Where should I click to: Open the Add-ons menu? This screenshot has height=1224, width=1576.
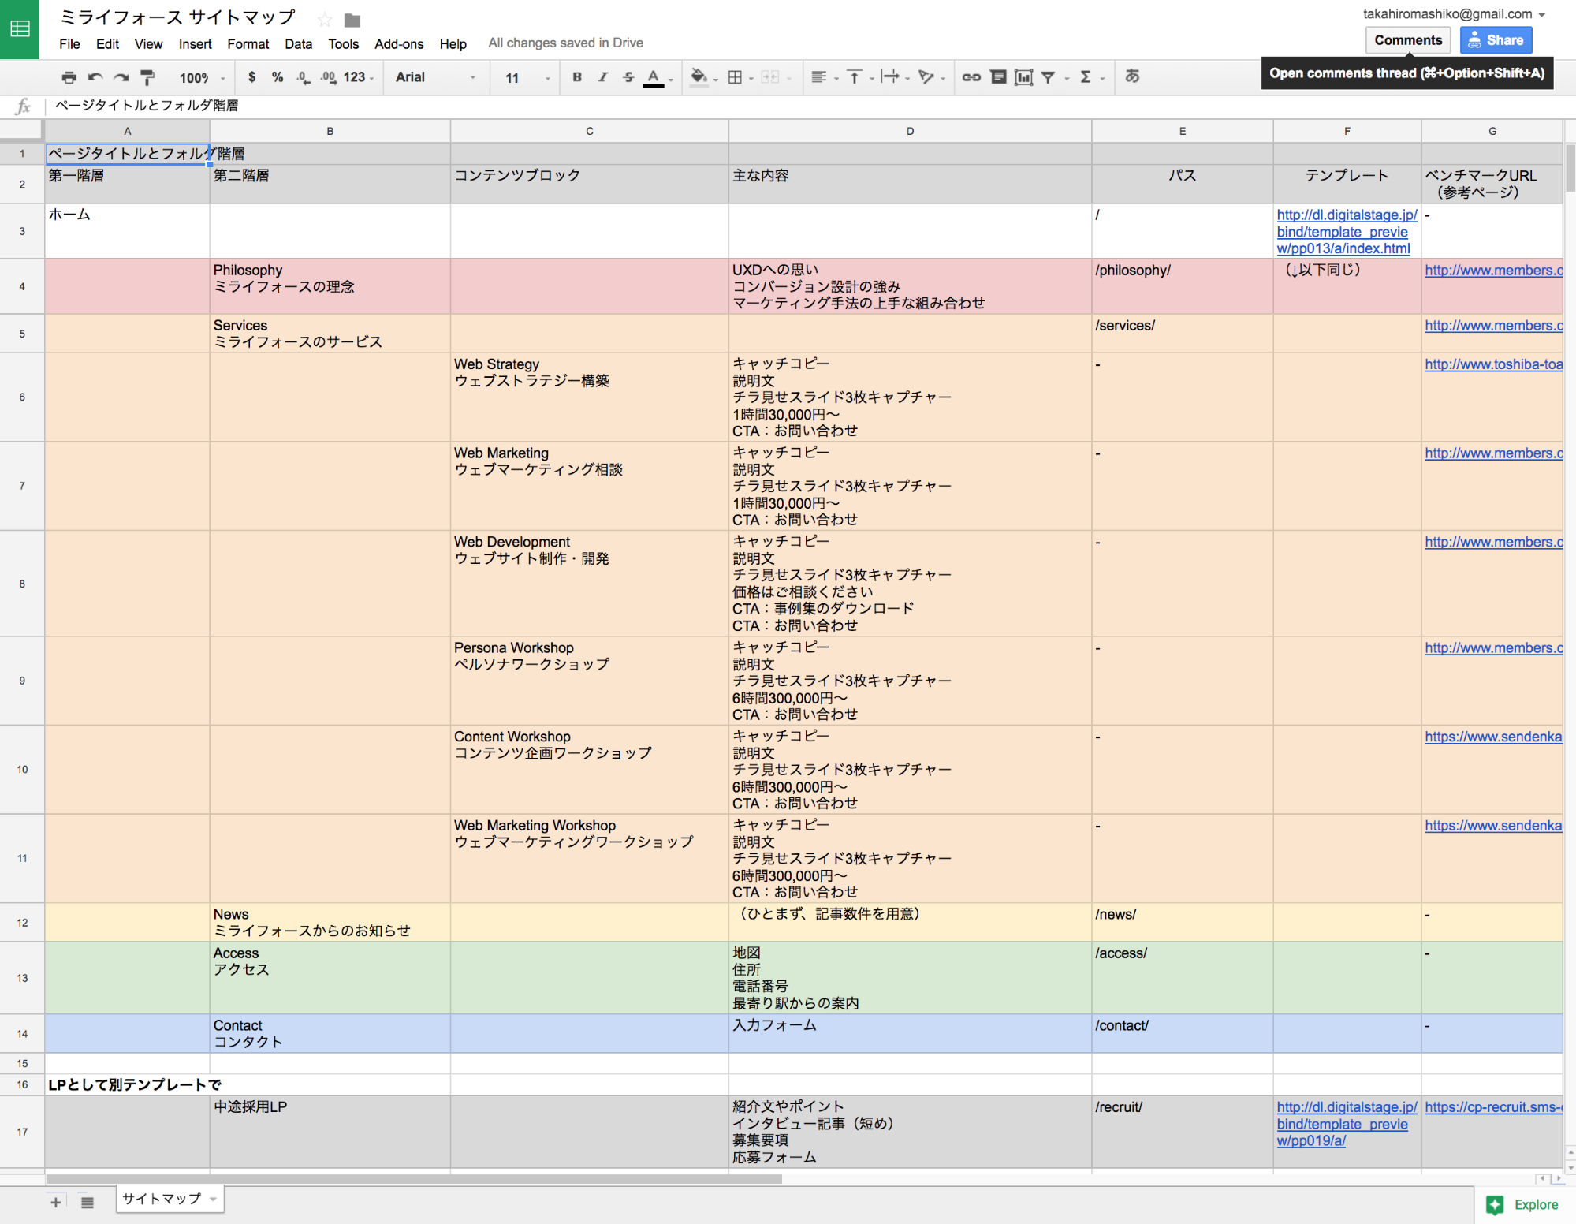pyautogui.click(x=399, y=44)
